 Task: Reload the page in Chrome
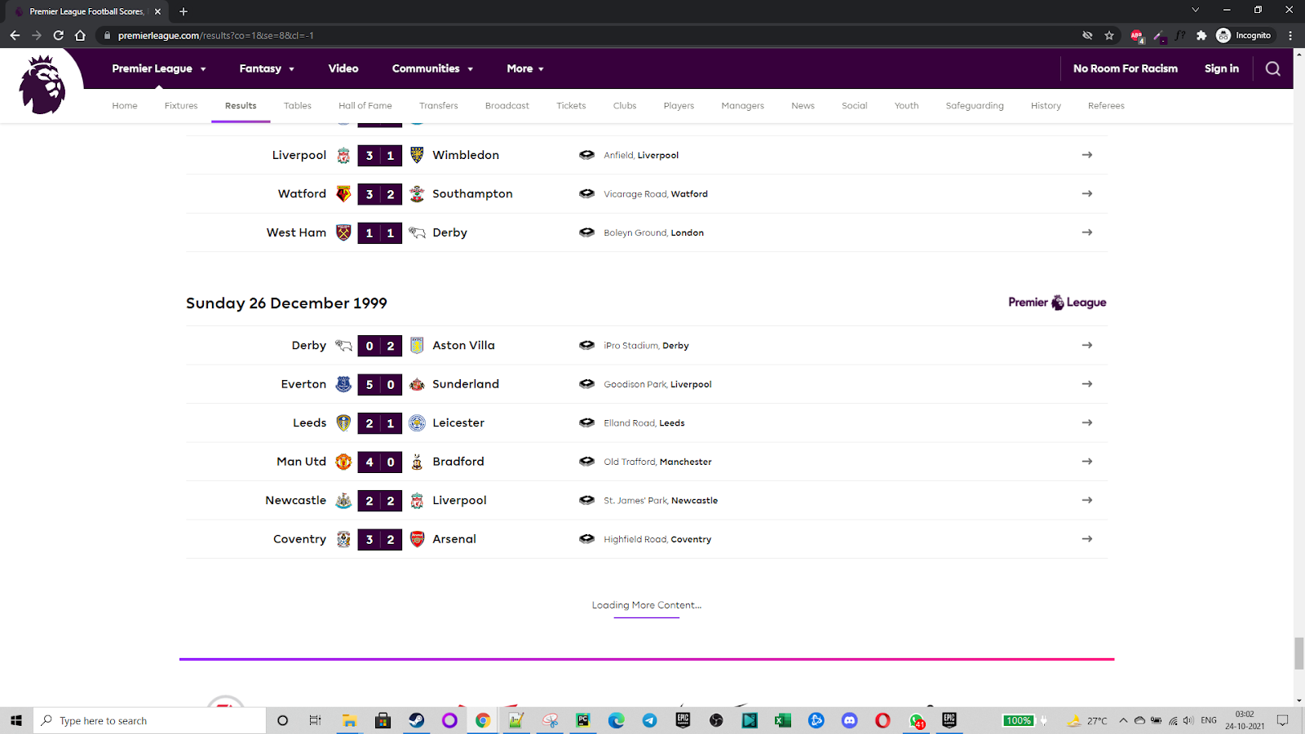tap(58, 35)
